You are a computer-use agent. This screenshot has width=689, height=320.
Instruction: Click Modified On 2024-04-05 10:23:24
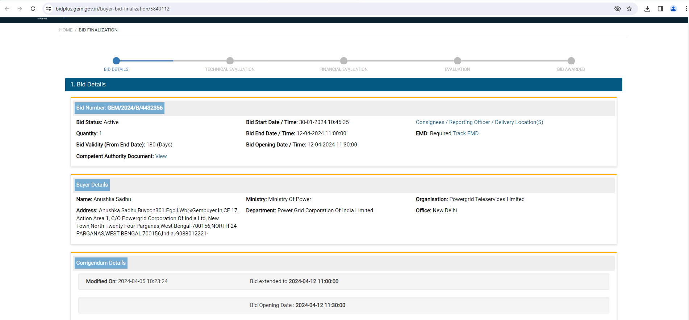pos(127,281)
